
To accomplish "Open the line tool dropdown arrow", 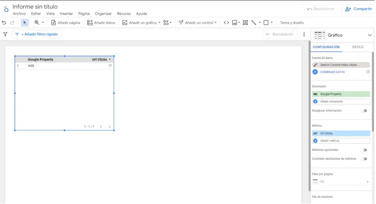I will [260, 22].
